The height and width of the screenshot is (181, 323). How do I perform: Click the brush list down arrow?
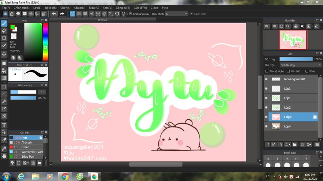pos(45,158)
